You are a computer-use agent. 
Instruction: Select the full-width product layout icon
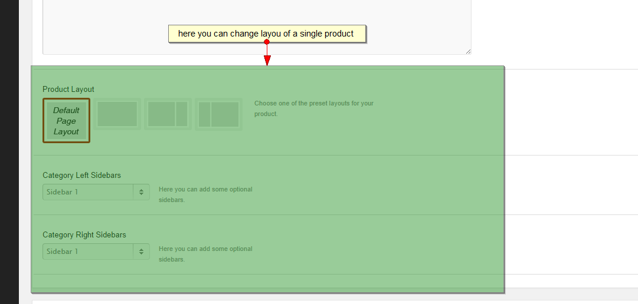coord(117,114)
